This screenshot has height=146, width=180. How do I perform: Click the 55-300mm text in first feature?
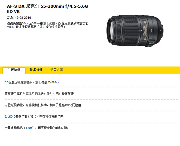coord(54,82)
